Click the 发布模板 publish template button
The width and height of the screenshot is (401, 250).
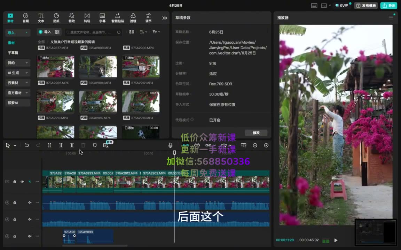point(366,6)
